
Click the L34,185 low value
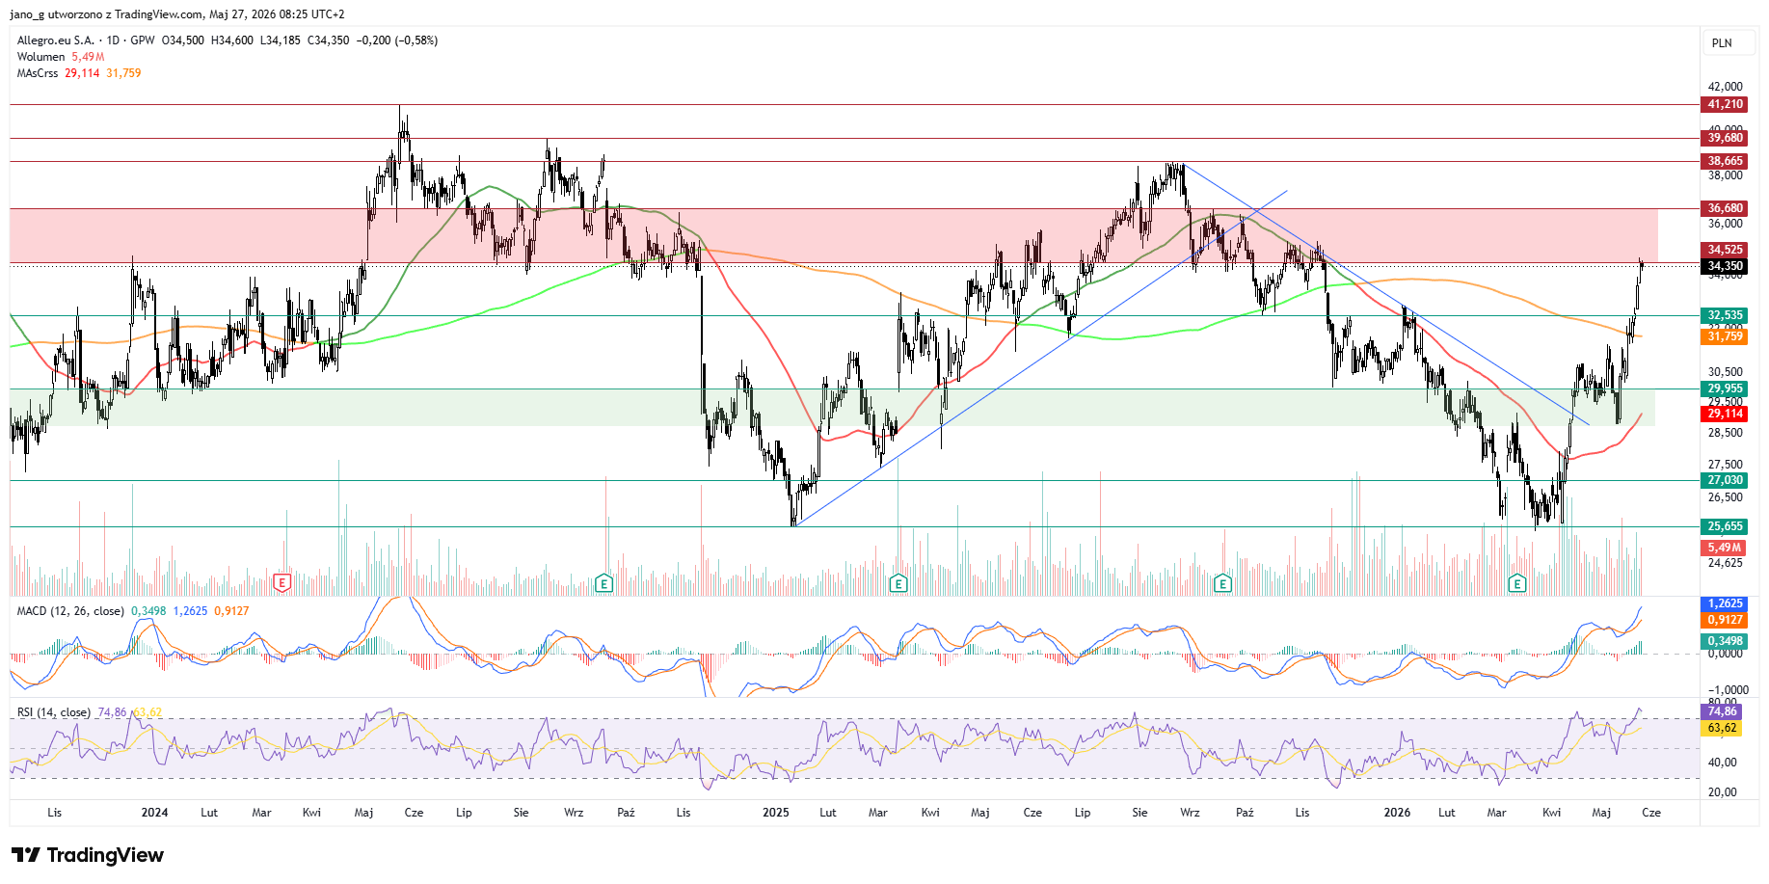[281, 40]
